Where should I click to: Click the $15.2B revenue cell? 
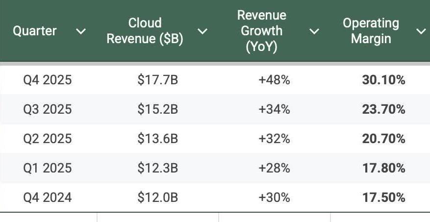[x=157, y=109]
